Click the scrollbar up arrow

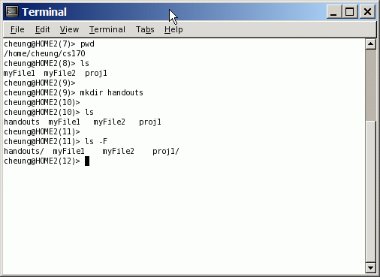coord(370,44)
